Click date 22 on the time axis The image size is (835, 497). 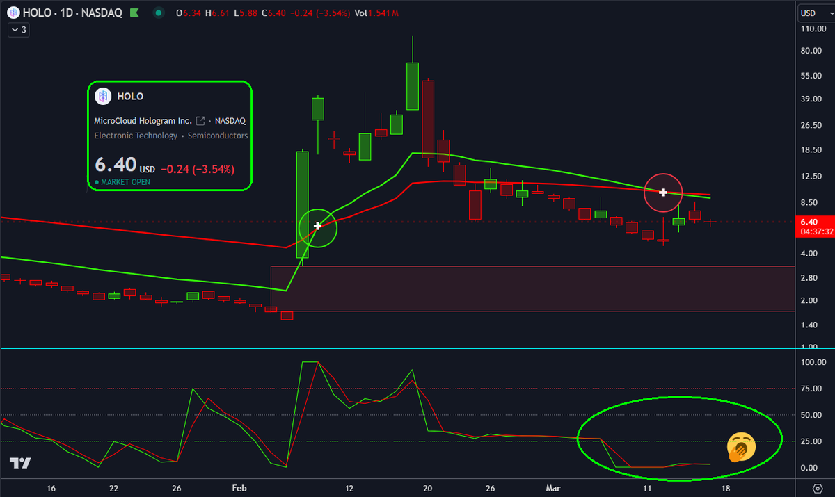114,489
